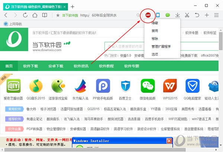
Task: Open the reading mode book icon
Action: click(45, 15)
